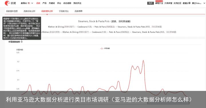The height and width of the screenshot is (108, 206).
Task: Click the highest peak on the red trend line
Action: tap(143, 60)
